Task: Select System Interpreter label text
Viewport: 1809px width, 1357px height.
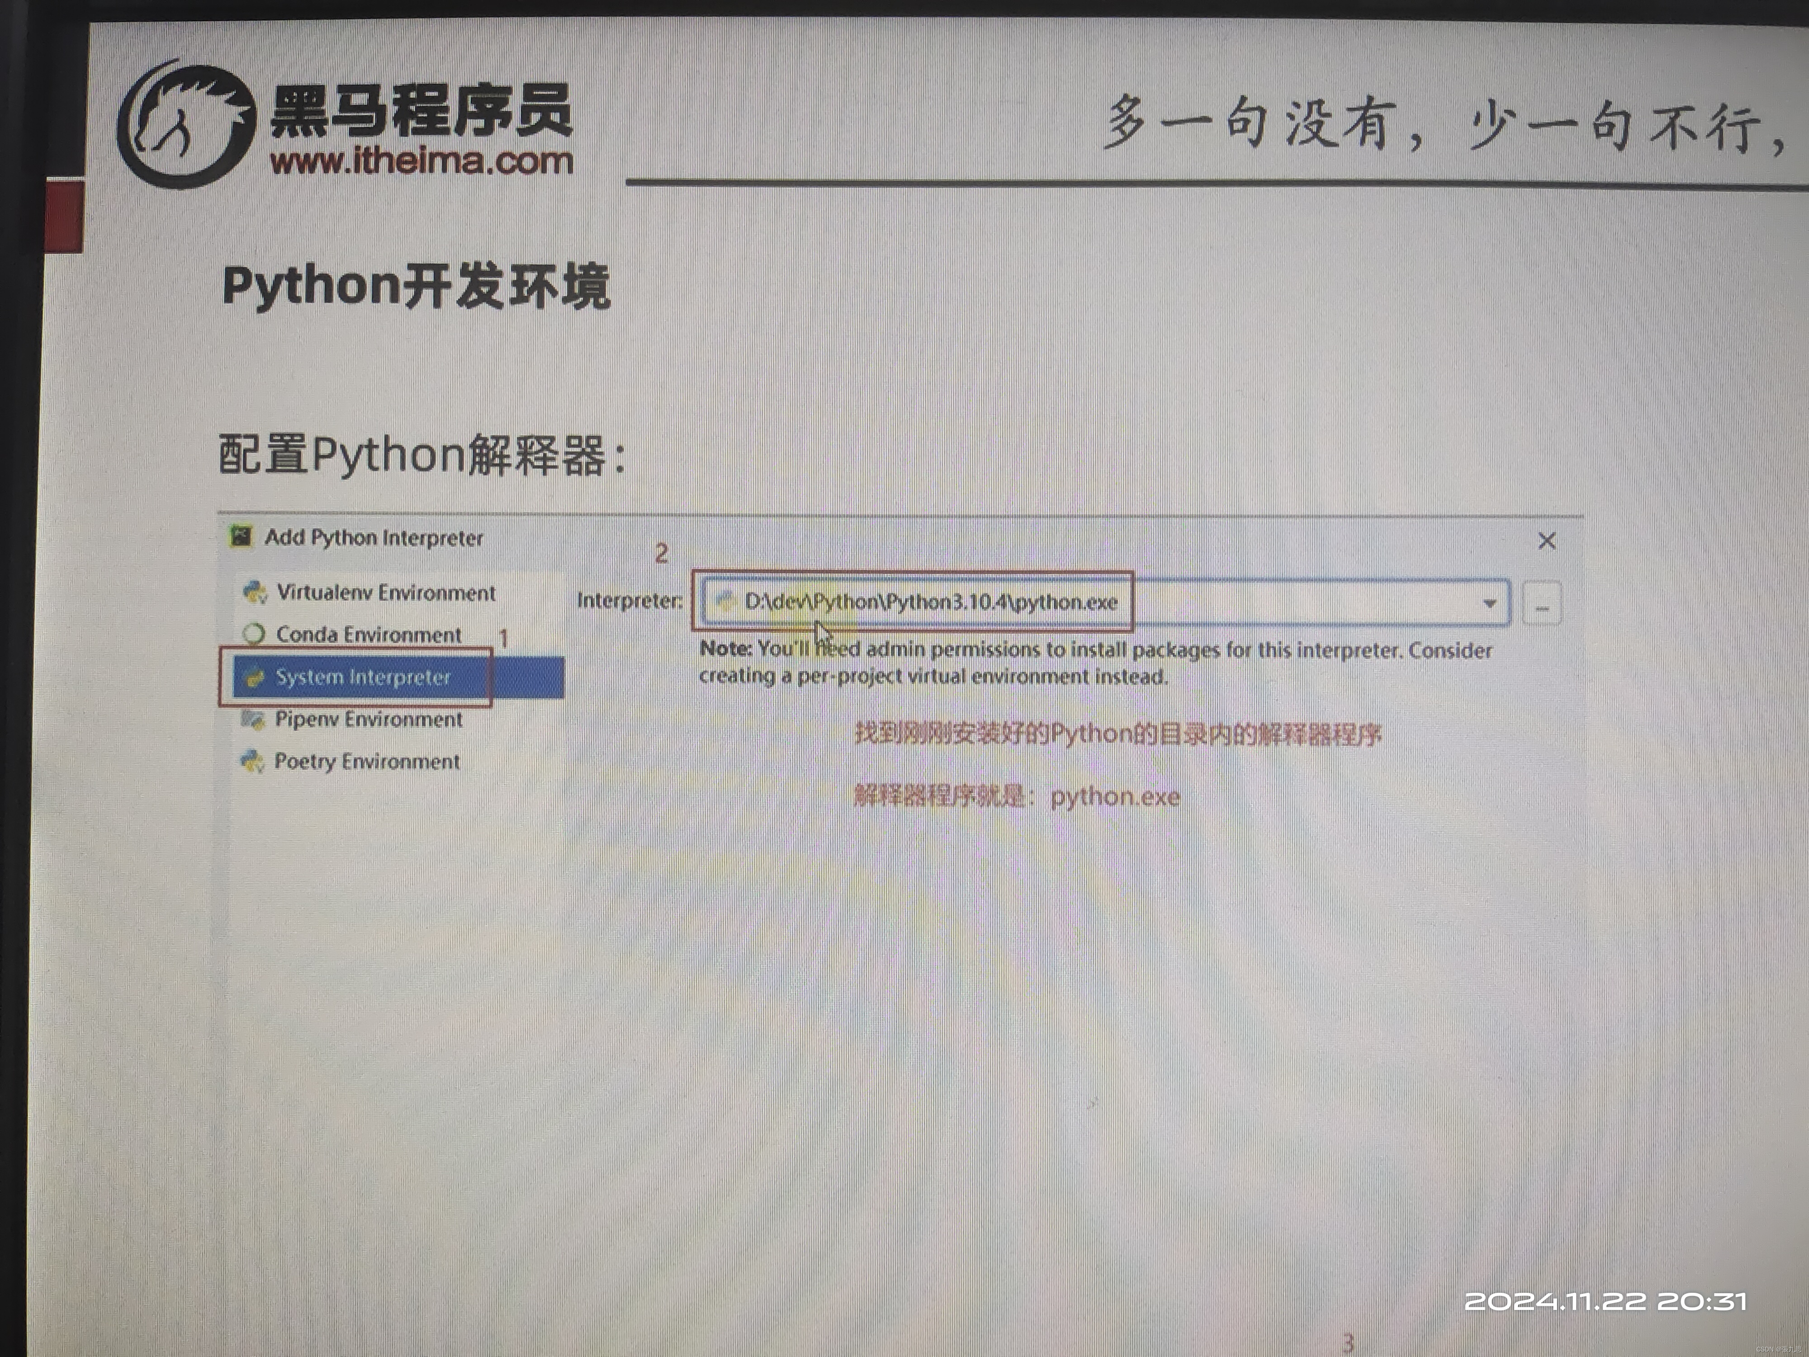Action: [363, 677]
